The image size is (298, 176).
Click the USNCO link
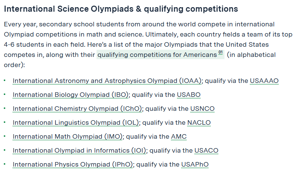(203, 109)
